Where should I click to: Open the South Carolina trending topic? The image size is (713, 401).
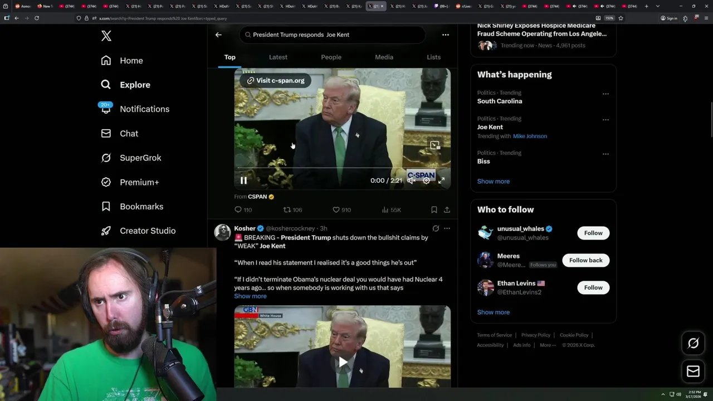click(500, 101)
